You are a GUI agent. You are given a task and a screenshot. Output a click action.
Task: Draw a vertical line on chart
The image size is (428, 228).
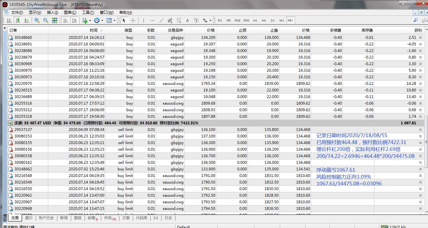click(144, 20)
